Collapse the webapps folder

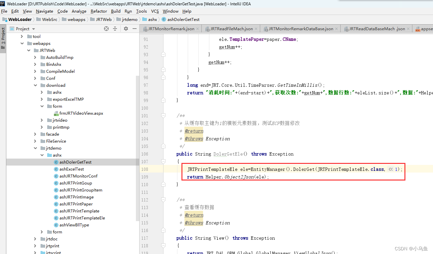pos(22,44)
